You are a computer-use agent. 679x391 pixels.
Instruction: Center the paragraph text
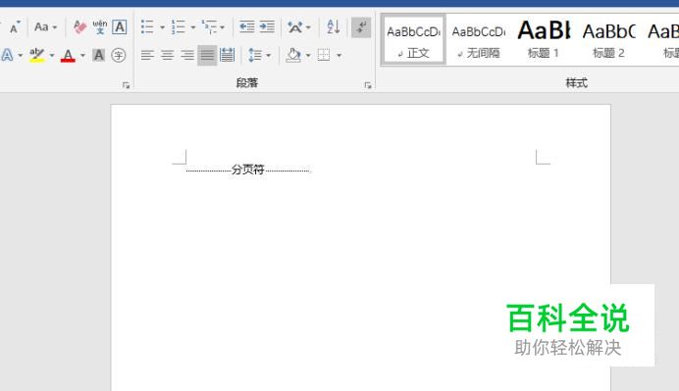[168, 55]
